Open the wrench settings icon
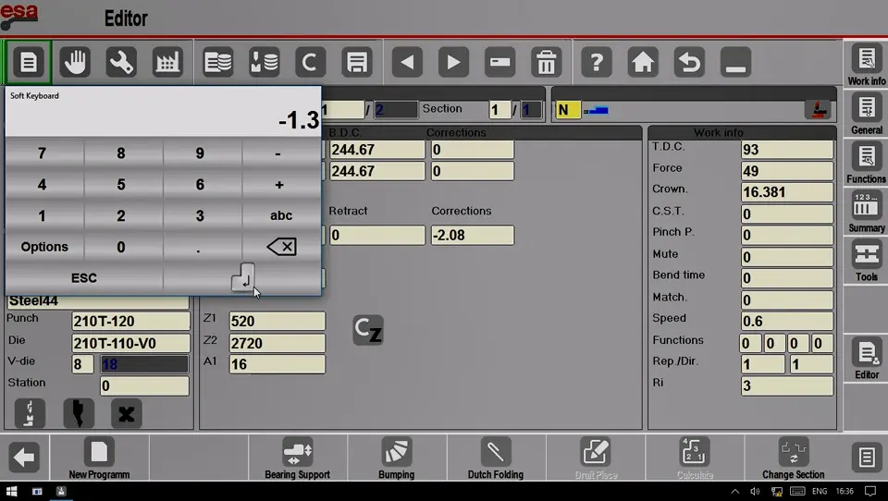The width and height of the screenshot is (888, 501). 121,62
